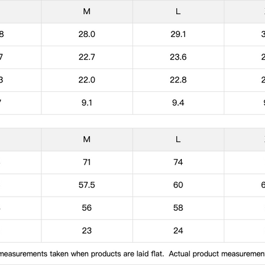Image resolution: width=265 pixels, height=265 pixels.
Task: Click the L header in upper table
Action: pyautogui.click(x=178, y=12)
